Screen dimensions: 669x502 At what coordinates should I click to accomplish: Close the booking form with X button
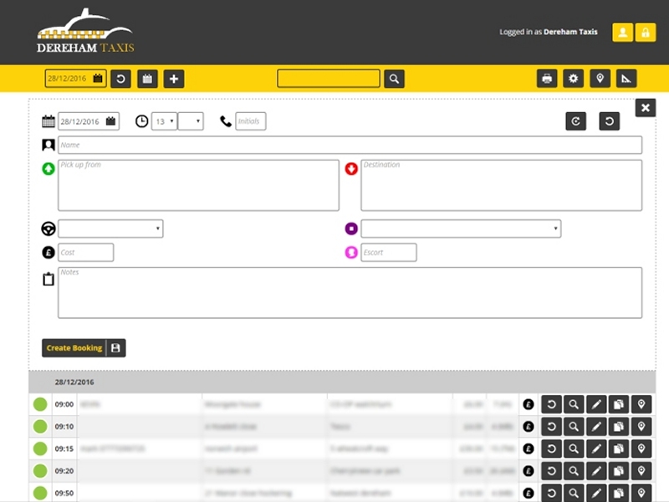pos(645,107)
